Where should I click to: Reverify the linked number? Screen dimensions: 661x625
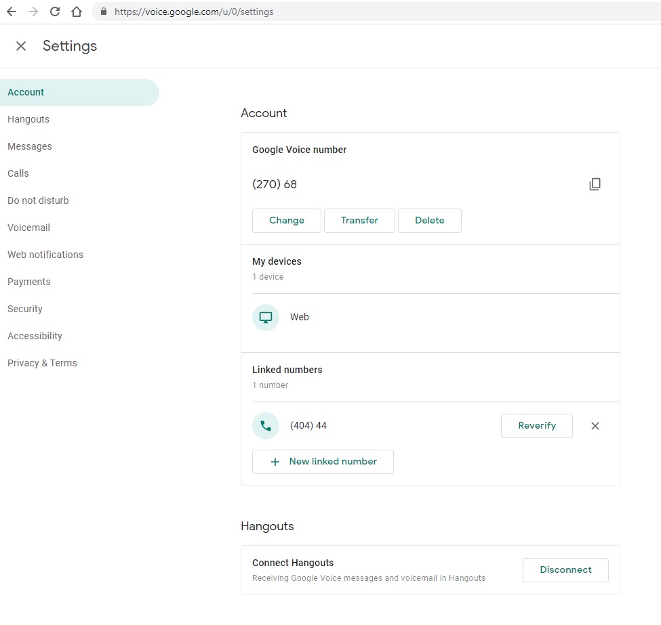(x=537, y=426)
